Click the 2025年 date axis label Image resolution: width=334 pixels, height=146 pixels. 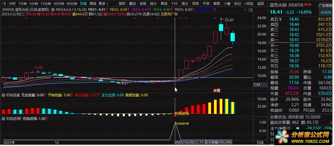coord(10,142)
